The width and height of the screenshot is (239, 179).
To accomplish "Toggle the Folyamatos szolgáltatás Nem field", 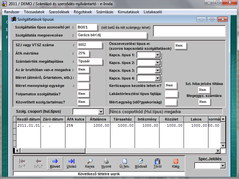I will point(83,94).
